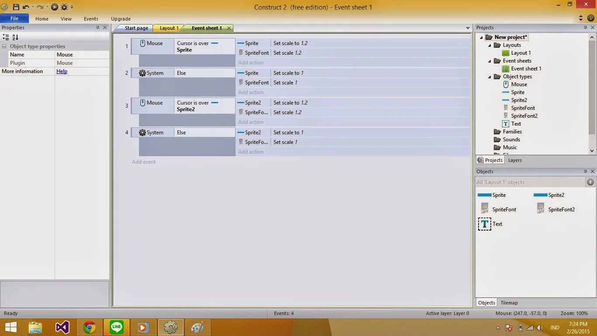
Task: Close the Event sheet 1 tab
Action: point(229,28)
